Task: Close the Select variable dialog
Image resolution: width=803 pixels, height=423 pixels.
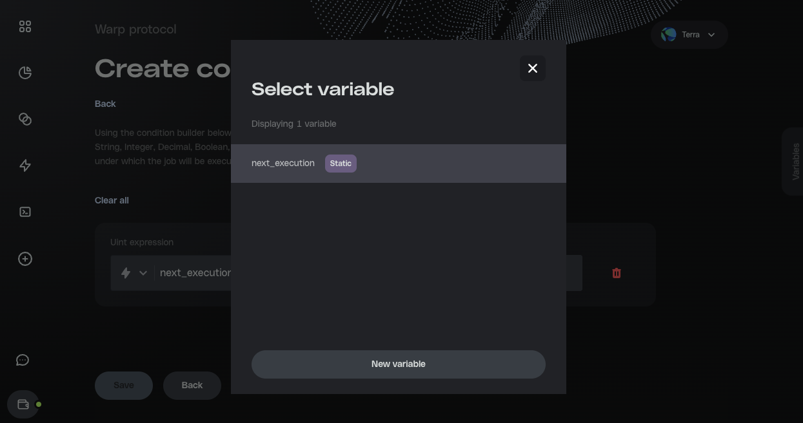Action: [x=533, y=68]
